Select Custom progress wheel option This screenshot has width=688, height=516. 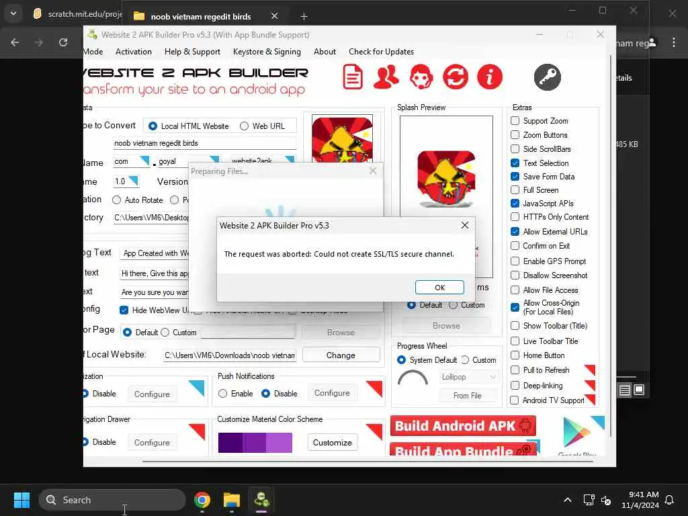465,360
